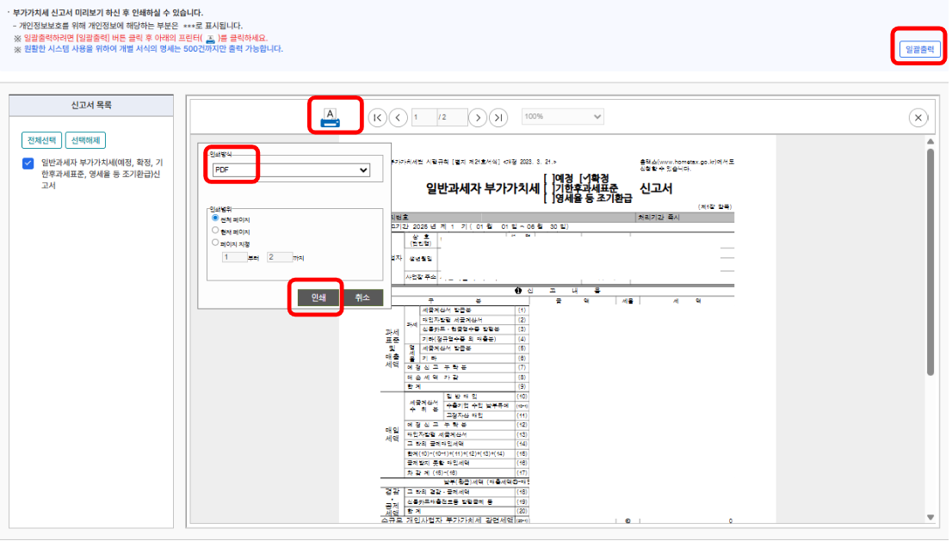Click the document title 일반과세자 부가가치세

tap(483, 188)
